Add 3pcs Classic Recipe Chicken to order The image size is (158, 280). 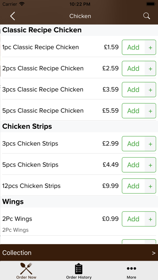click(133, 90)
